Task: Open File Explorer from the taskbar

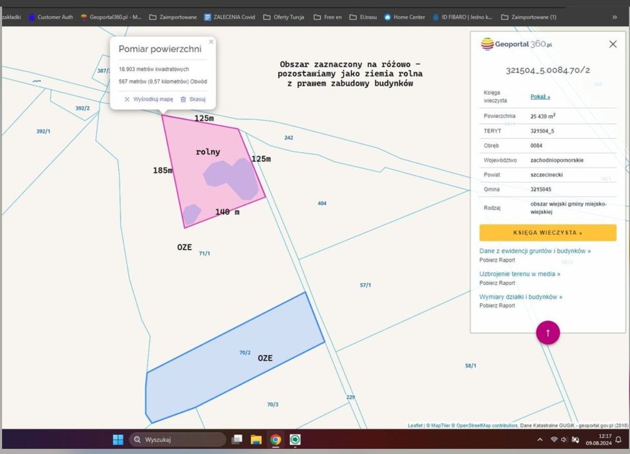Action: click(256, 440)
